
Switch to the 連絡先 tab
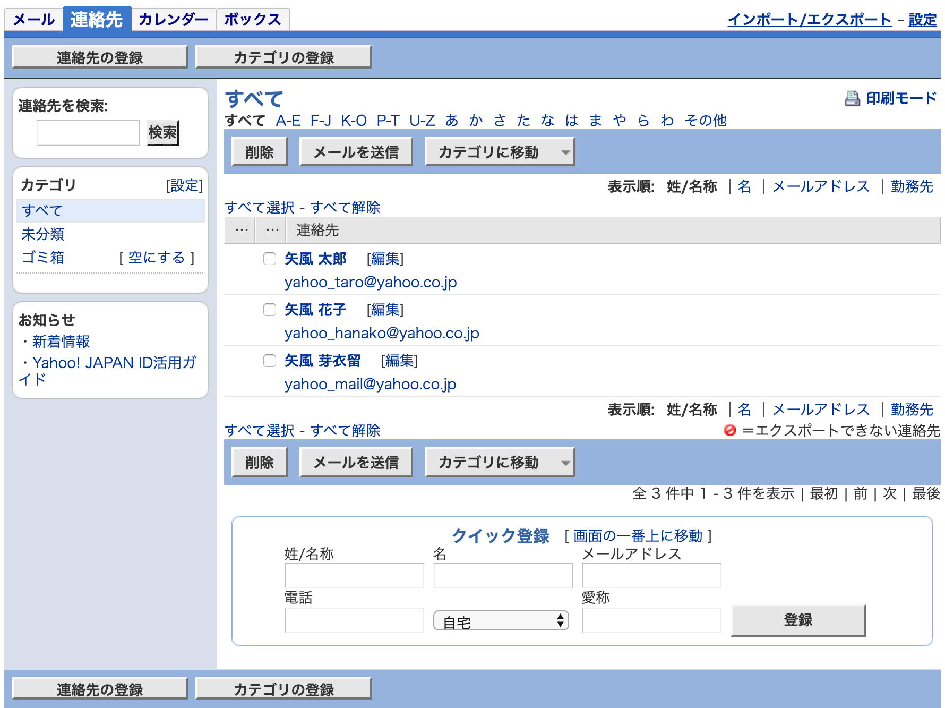point(97,19)
